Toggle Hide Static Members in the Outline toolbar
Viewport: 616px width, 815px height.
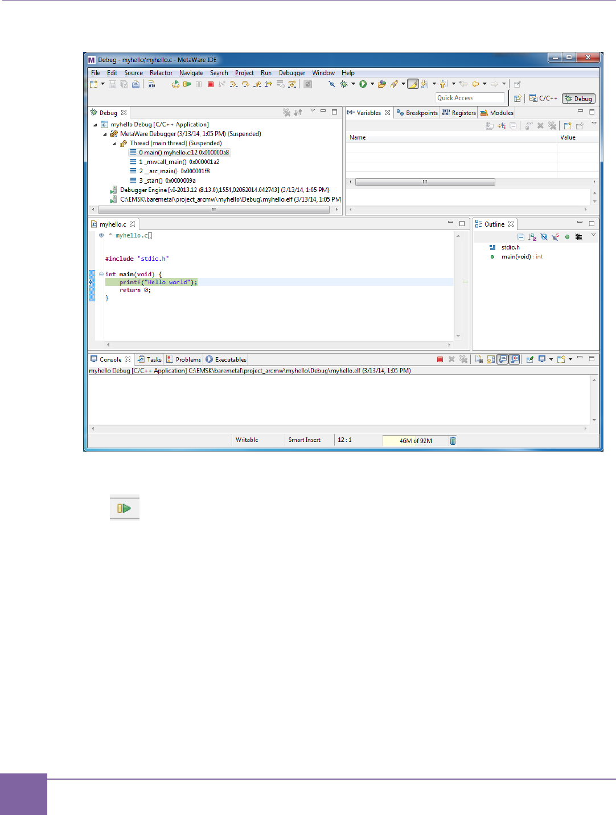click(555, 237)
